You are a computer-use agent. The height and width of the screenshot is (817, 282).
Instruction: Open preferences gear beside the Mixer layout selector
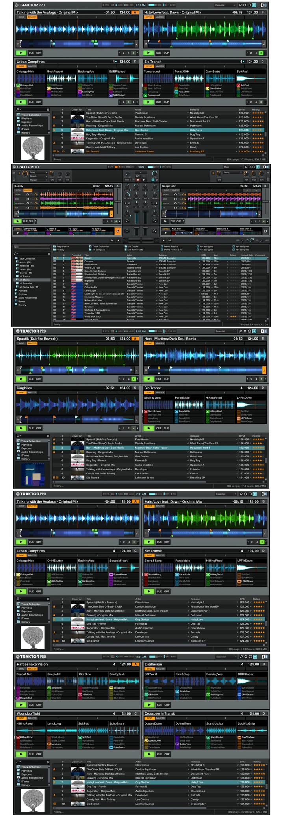pyautogui.click(x=250, y=167)
